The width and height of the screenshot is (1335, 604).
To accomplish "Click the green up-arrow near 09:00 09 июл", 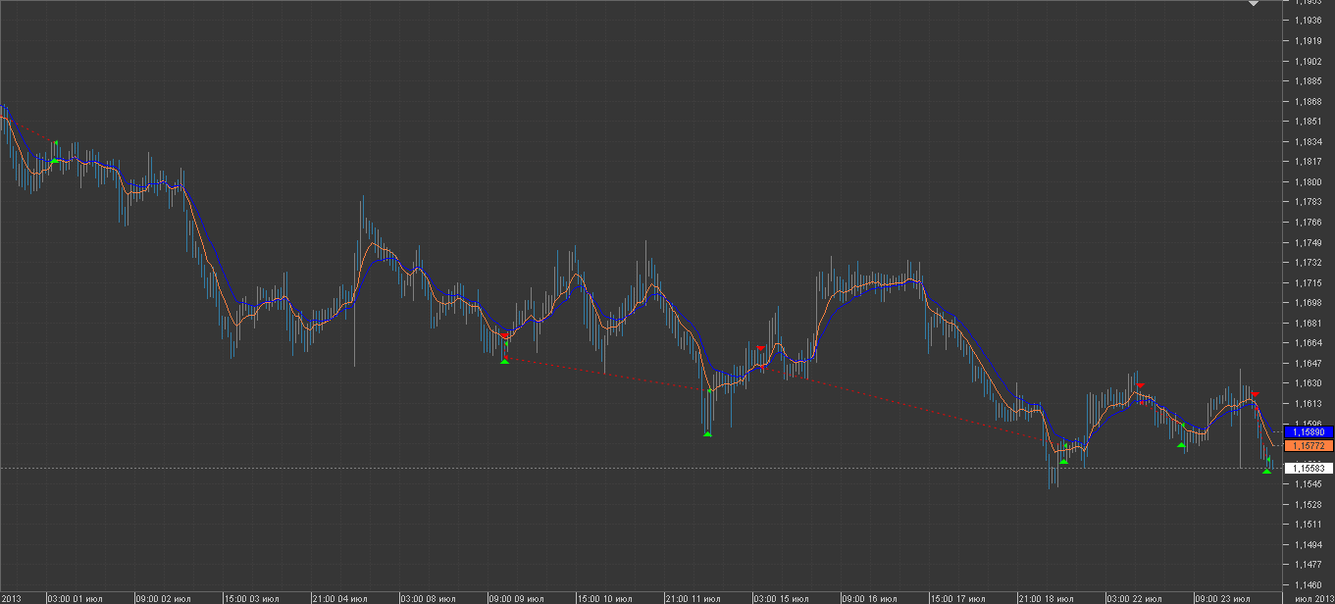I will click(x=504, y=362).
